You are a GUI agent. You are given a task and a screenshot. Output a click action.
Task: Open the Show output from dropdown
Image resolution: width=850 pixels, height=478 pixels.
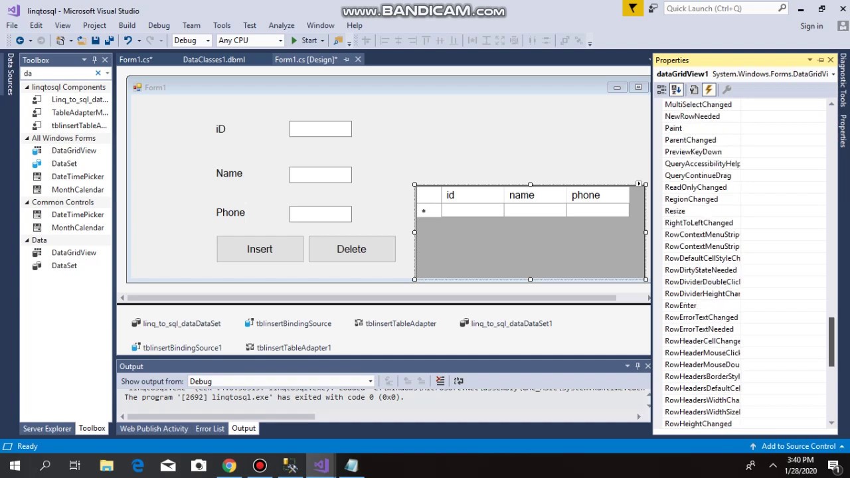click(370, 381)
